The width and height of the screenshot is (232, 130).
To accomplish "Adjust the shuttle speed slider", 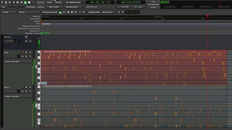I will tap(16, 7).
